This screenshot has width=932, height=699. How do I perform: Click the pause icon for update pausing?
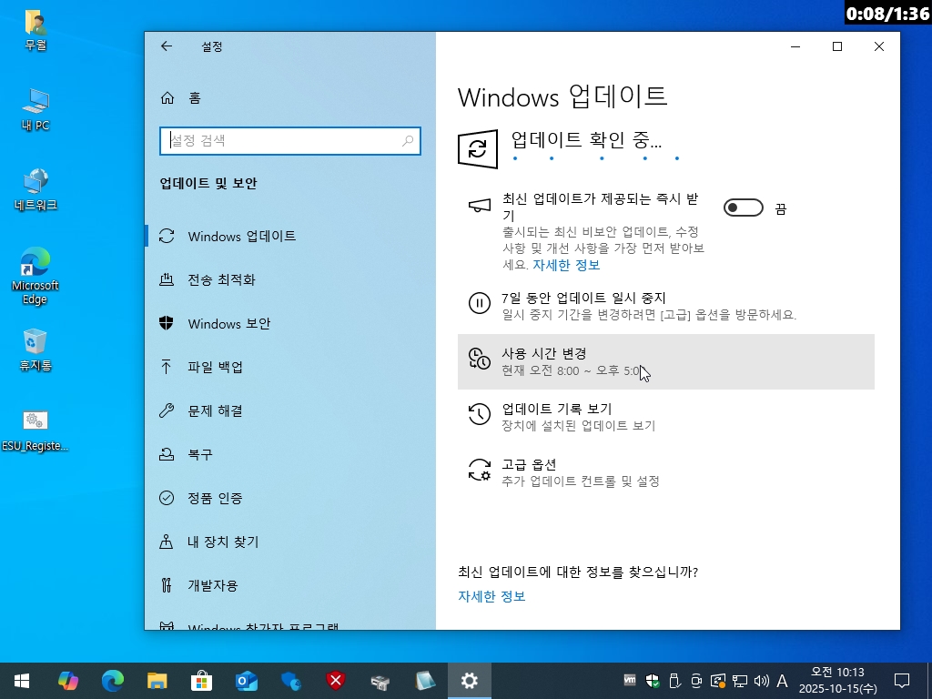[x=479, y=303]
